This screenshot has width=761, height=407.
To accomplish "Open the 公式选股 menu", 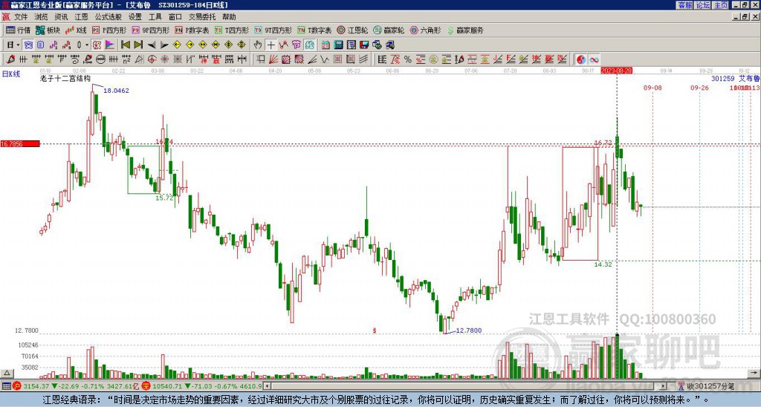I will point(109,17).
